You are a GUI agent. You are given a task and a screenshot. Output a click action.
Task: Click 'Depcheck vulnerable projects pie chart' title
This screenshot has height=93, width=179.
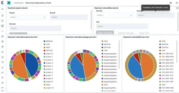coord(23,37)
